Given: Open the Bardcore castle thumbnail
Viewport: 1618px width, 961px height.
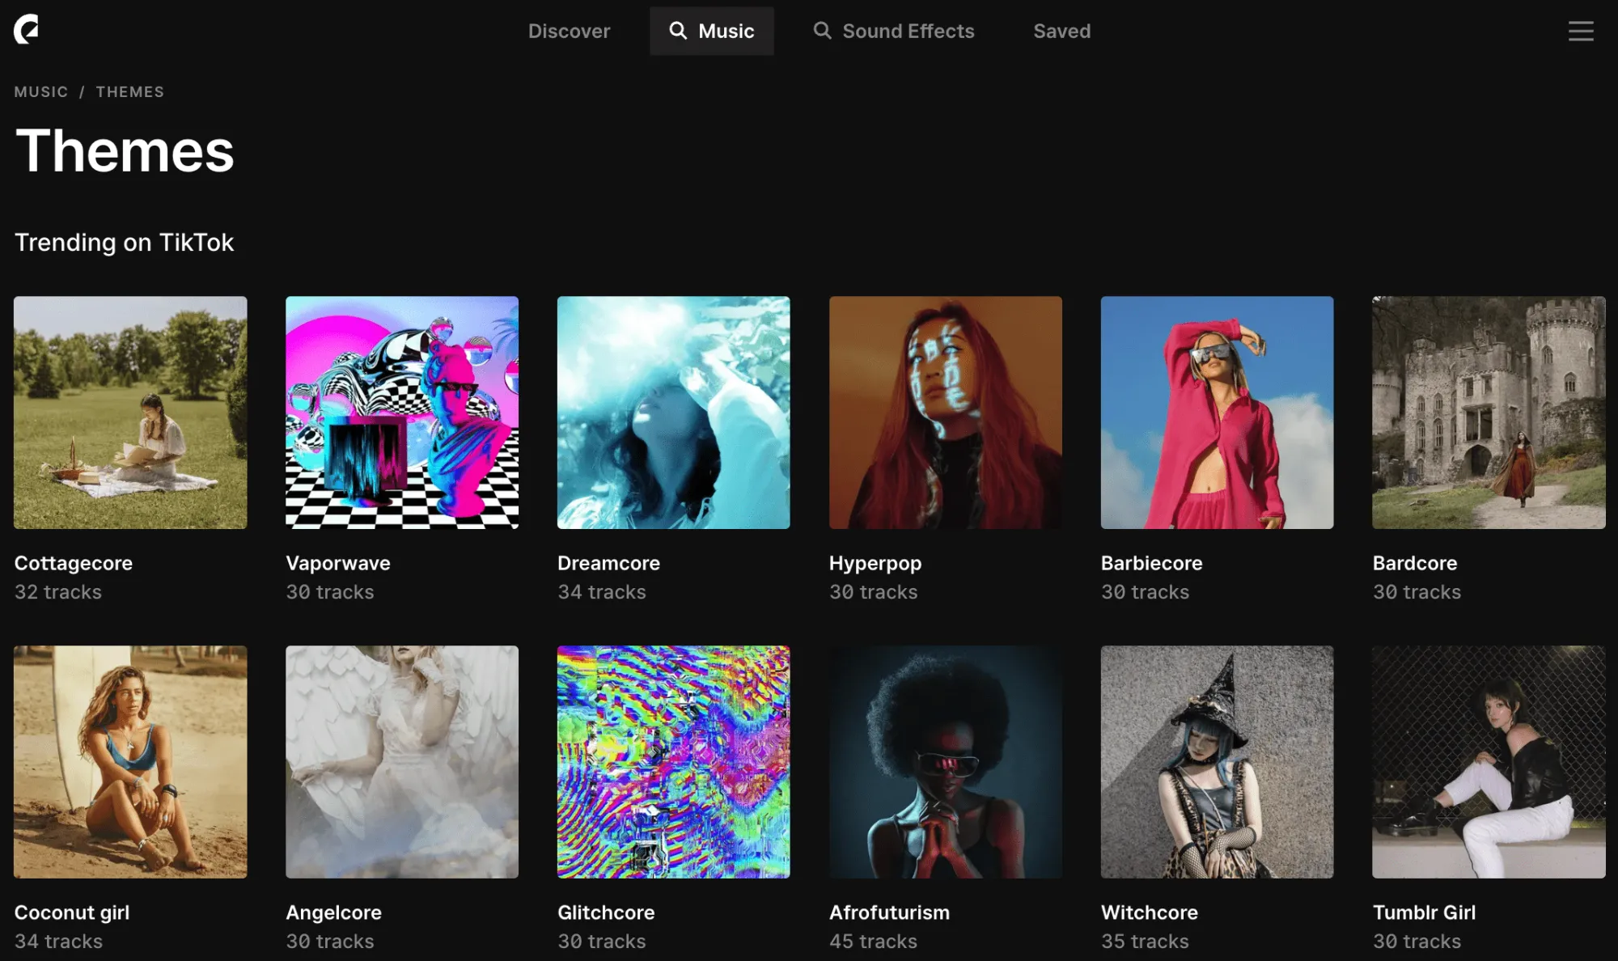Looking at the screenshot, I should click(x=1489, y=412).
